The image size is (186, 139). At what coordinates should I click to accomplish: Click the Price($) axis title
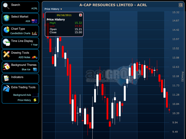click(183, 76)
